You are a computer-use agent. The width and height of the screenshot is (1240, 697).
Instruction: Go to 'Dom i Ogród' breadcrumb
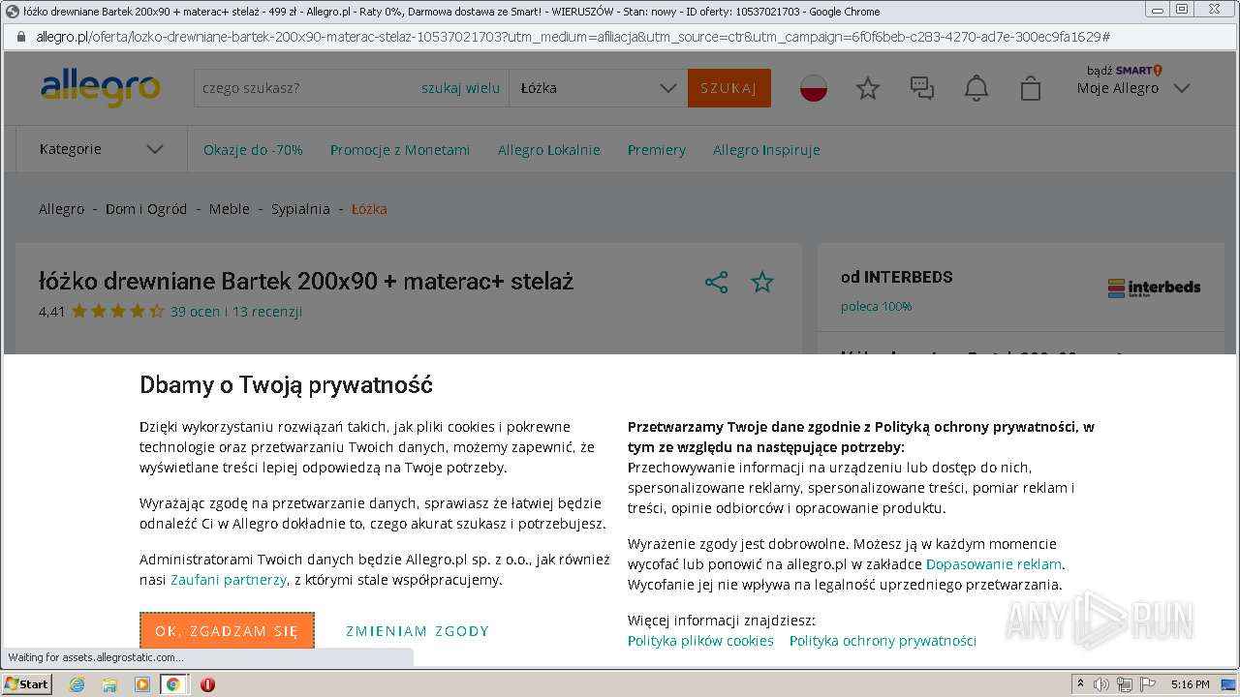[x=146, y=209]
